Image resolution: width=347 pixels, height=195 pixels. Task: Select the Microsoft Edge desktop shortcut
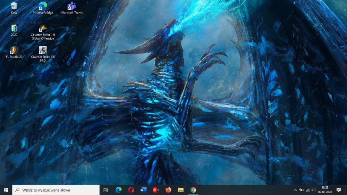click(43, 8)
